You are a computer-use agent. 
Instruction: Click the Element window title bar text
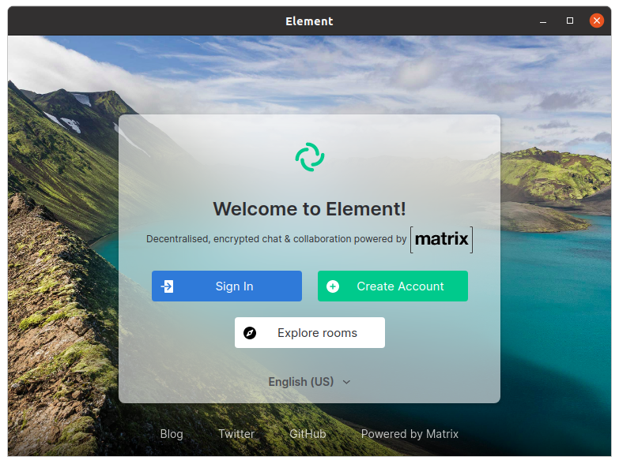(309, 21)
